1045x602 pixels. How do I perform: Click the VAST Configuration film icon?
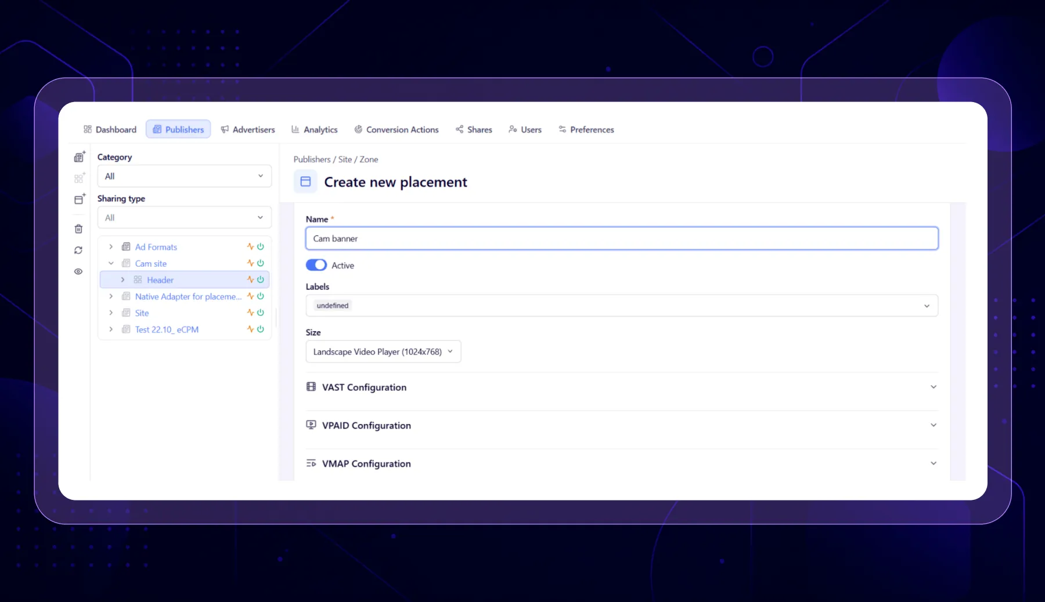coord(311,387)
